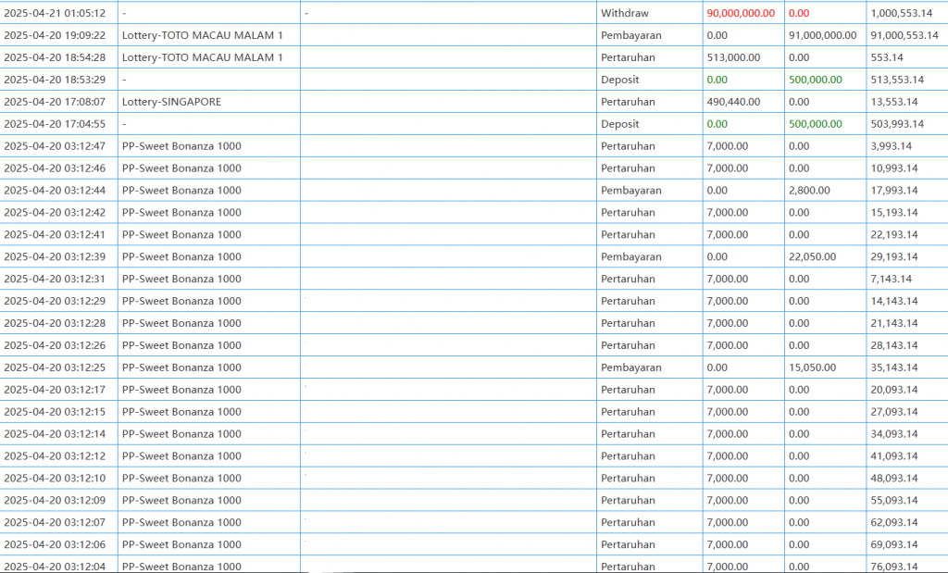The image size is (948, 573).
Task: Click timestamp 2025-04-20 17:04:55
Action: click(x=55, y=124)
